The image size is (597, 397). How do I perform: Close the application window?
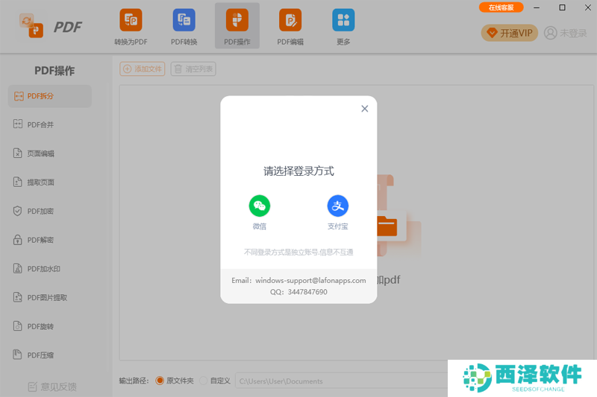(x=588, y=7)
